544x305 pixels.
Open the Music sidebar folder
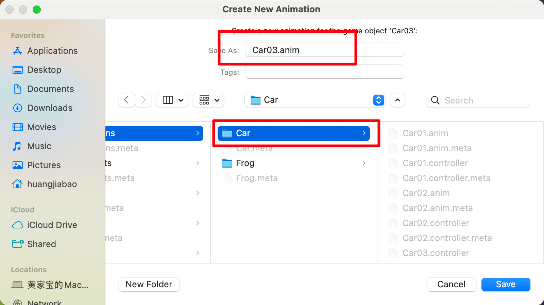(32, 146)
